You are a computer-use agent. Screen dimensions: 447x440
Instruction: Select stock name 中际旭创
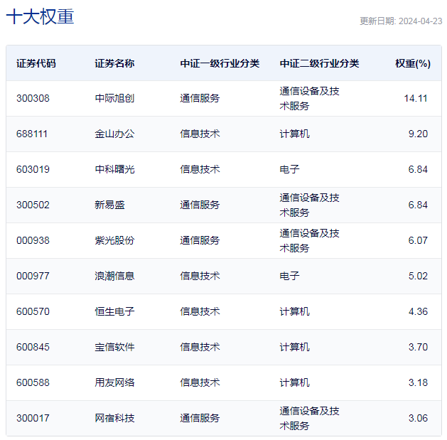(114, 98)
